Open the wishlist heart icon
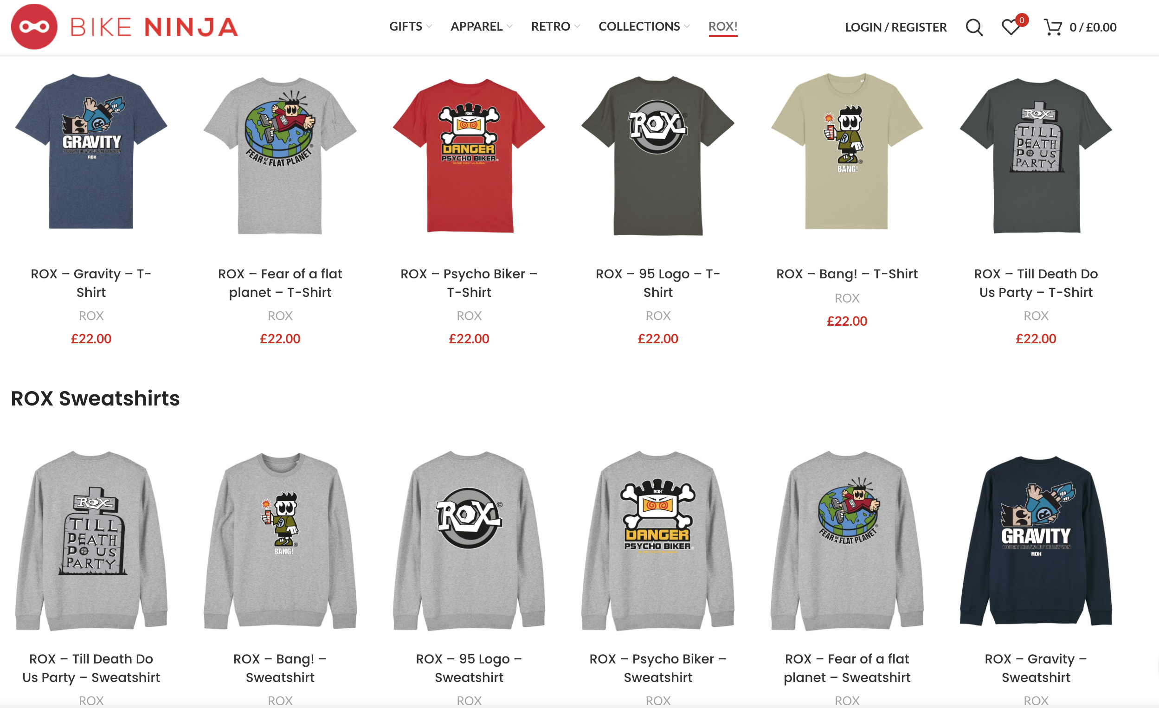1159x708 pixels. 1011,27
